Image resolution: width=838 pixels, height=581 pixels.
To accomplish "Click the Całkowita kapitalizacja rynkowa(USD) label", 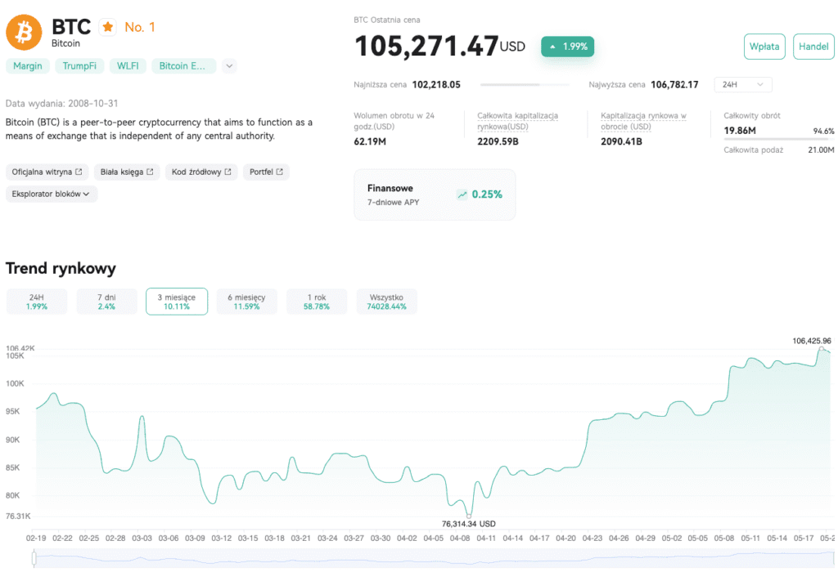I will 517,121.
